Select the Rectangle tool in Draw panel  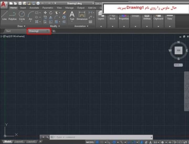pyautogui.click(x=37, y=13)
